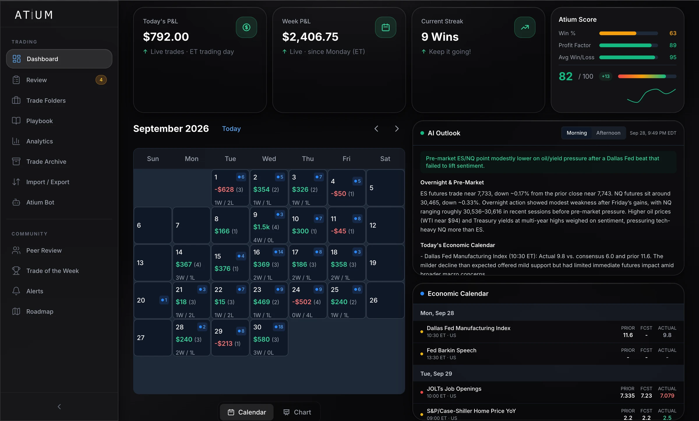699x421 pixels.
Task: Jump to Today in the calendar
Action: (x=231, y=129)
